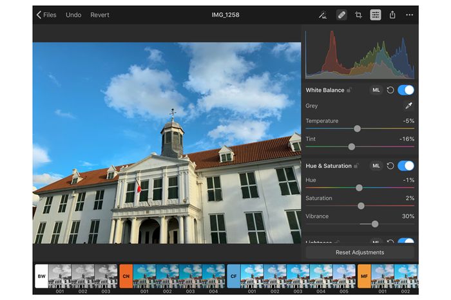Viewport: 451px width, 300px height.
Task: Revert the image to original
Action: point(100,15)
